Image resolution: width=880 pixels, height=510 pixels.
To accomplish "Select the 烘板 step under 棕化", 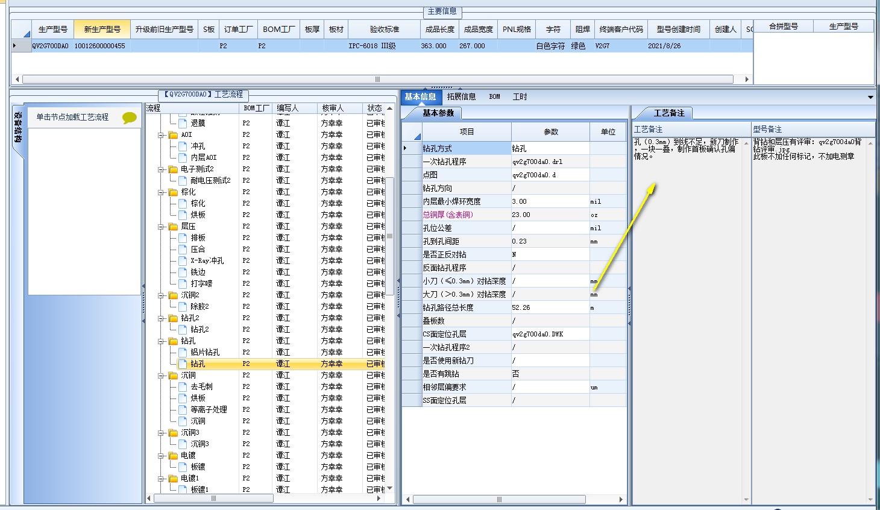I will (198, 215).
